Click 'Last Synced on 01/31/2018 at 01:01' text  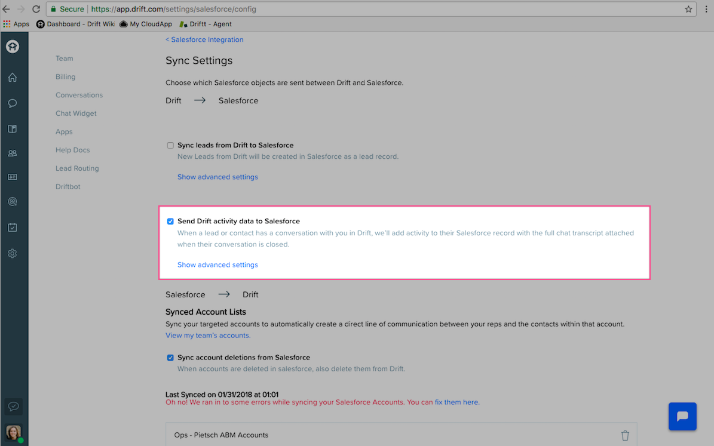point(222,395)
